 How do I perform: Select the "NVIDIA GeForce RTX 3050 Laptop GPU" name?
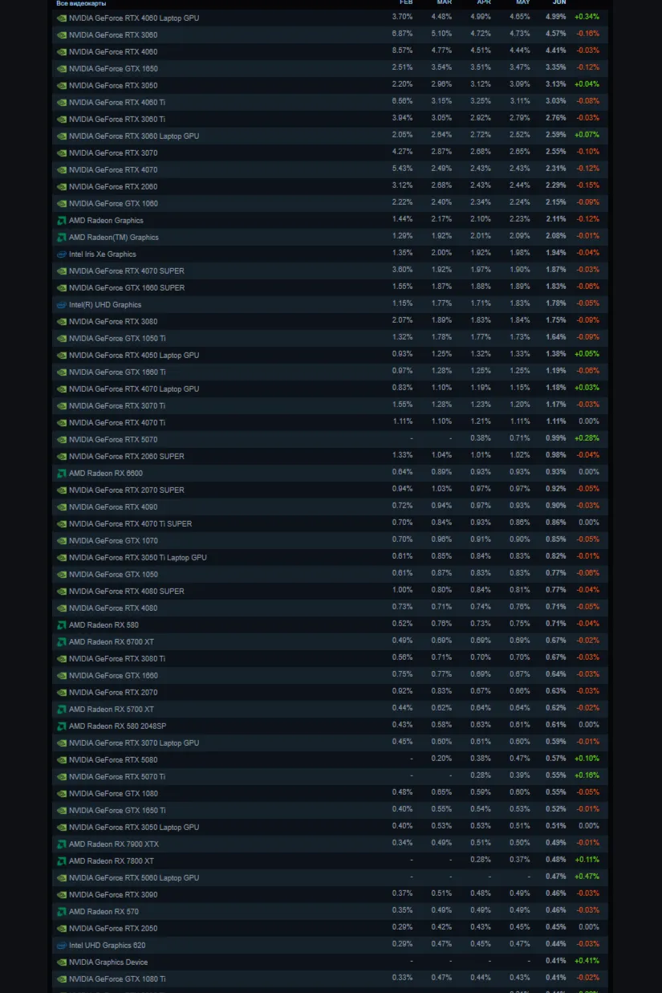point(134,827)
